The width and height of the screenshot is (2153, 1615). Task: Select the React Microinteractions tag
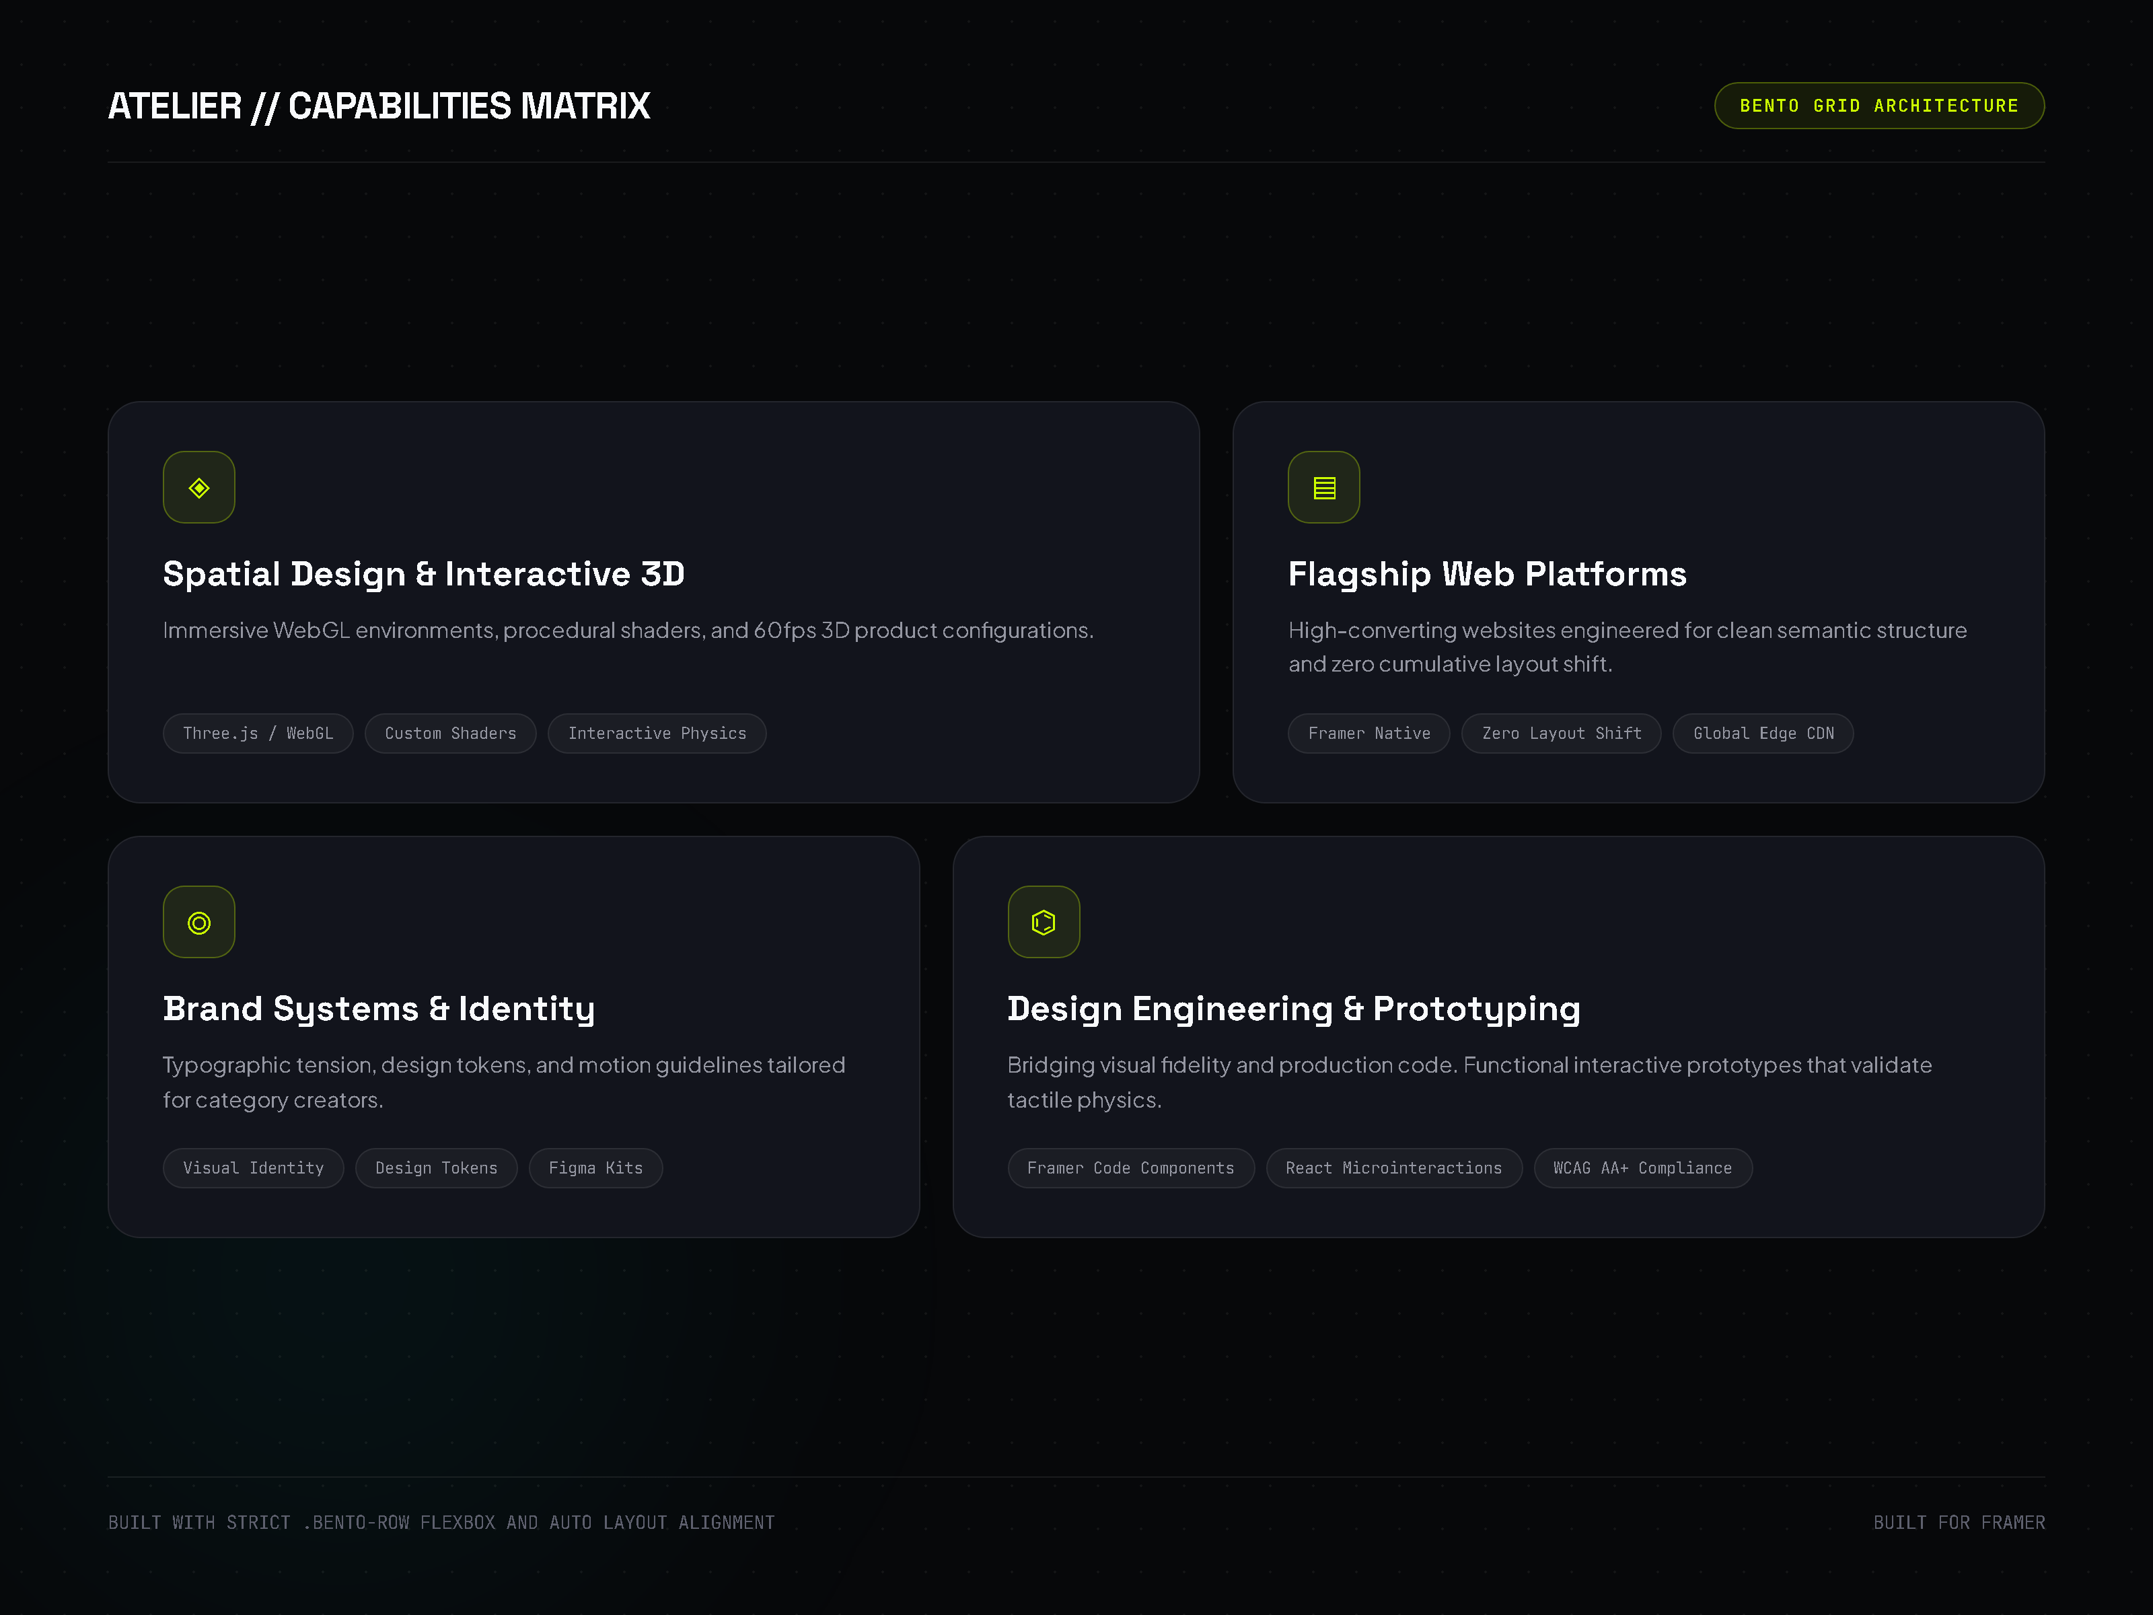1394,1168
